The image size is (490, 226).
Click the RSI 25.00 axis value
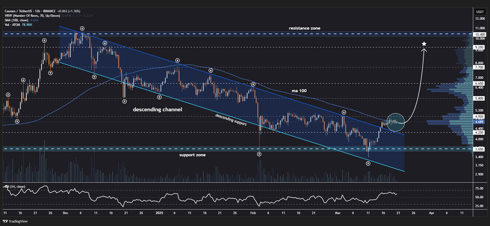pos(479,206)
